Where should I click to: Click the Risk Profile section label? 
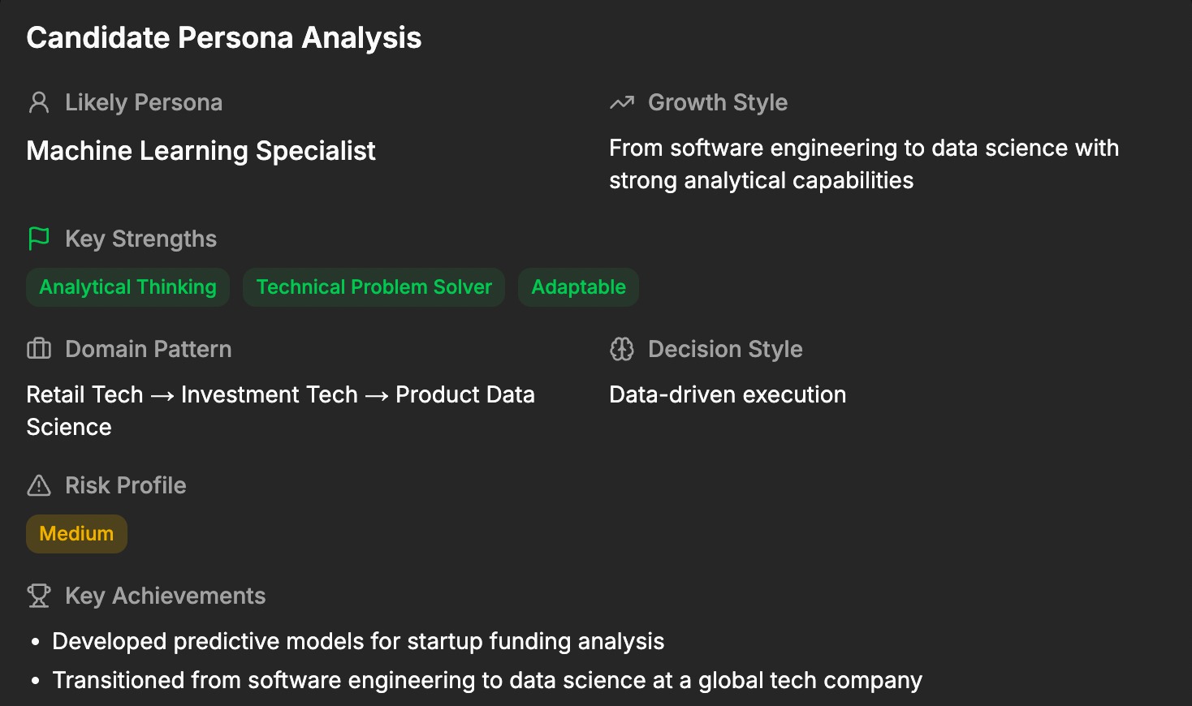coord(126,485)
